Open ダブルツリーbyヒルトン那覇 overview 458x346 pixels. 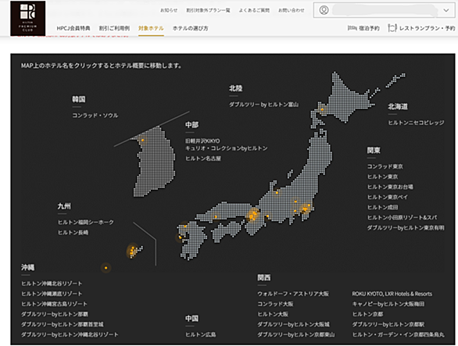pyautogui.click(x=55, y=314)
